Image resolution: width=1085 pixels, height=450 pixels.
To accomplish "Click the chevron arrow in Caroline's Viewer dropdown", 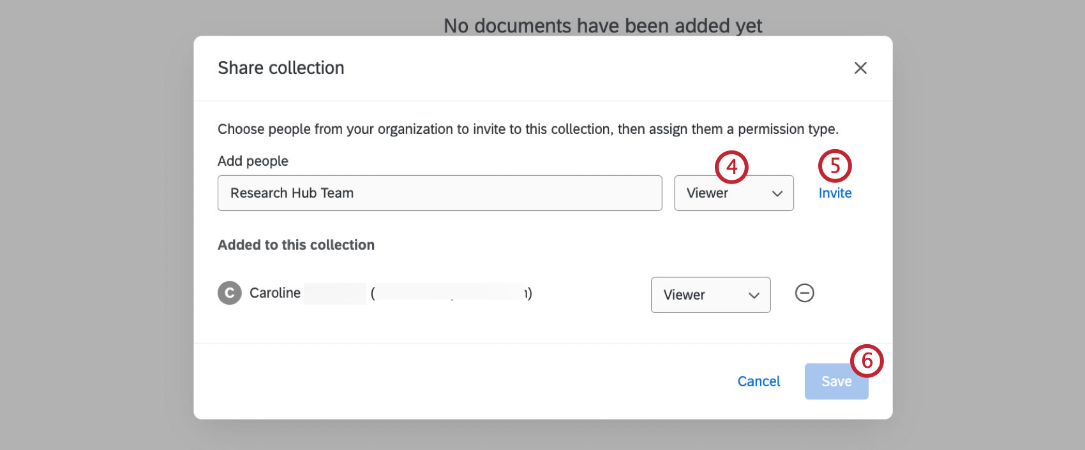I will (x=754, y=295).
